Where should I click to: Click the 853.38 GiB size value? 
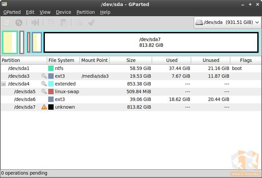(139, 84)
